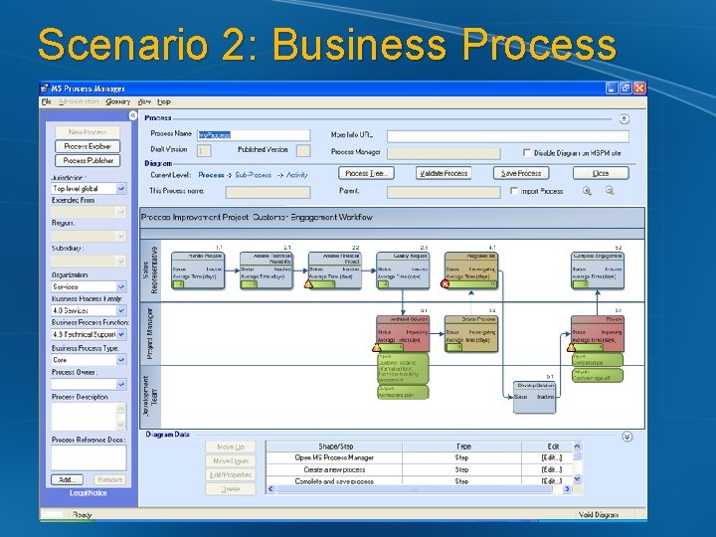Select the Clarify Request step box
Screen dimensions: 716x537
[x=403, y=270]
